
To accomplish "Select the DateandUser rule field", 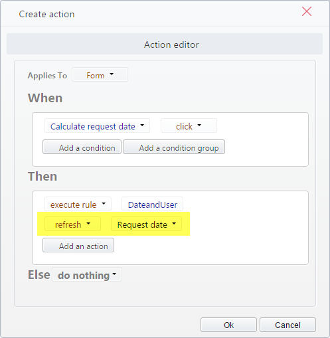I will click(x=152, y=204).
